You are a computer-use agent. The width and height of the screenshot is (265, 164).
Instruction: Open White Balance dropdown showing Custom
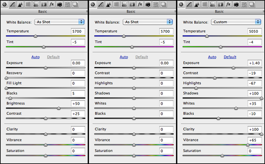click(236, 22)
